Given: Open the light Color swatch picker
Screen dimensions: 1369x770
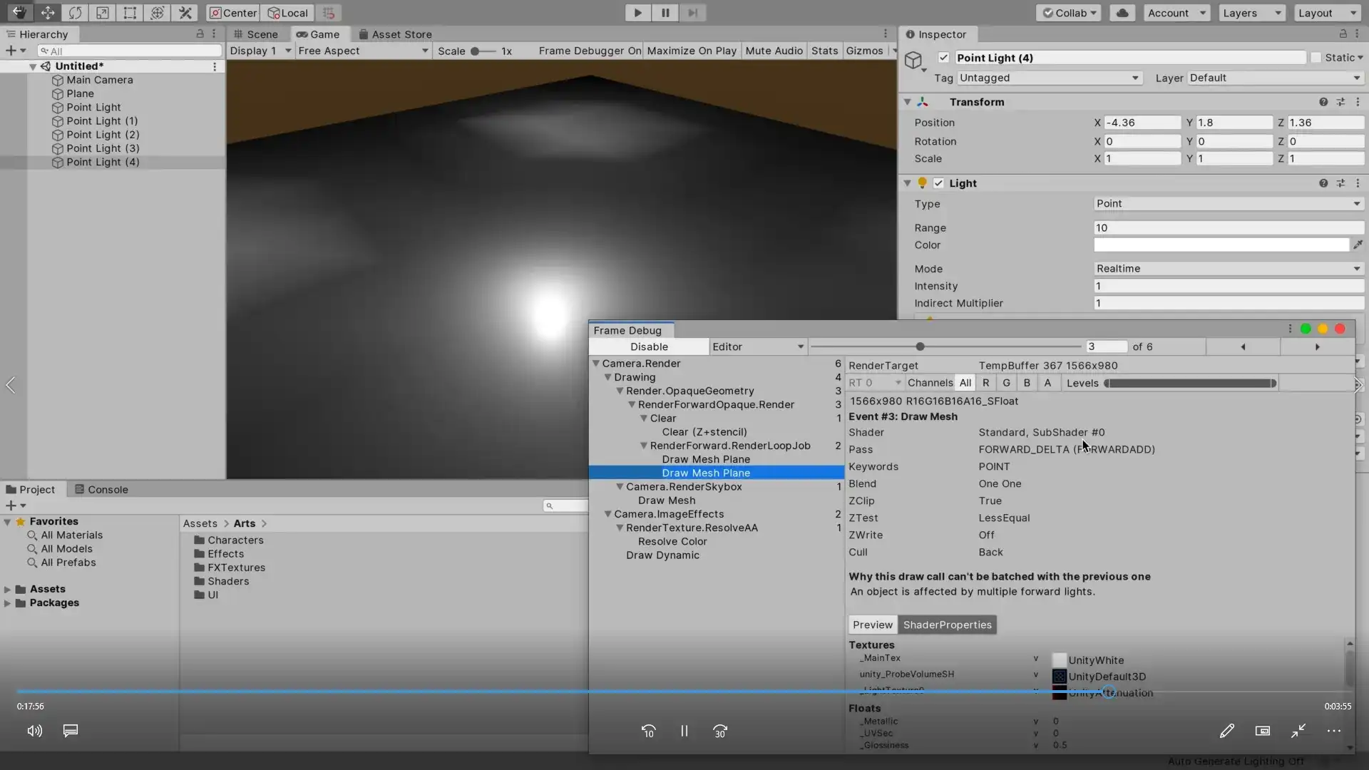Looking at the screenshot, I should click(x=1221, y=245).
